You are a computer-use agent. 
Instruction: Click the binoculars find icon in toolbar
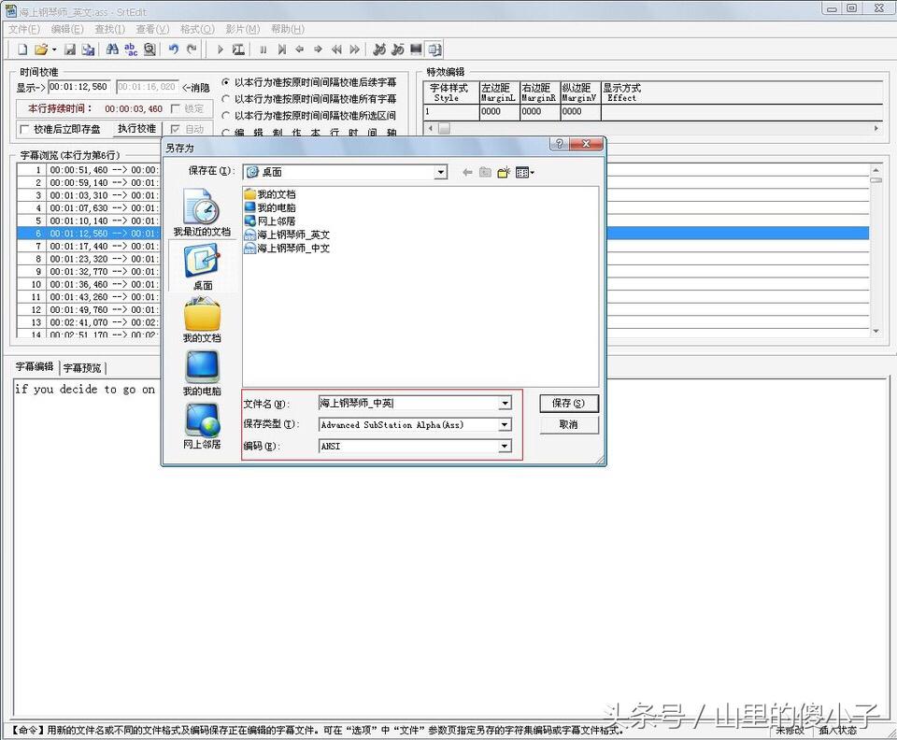tap(112, 50)
